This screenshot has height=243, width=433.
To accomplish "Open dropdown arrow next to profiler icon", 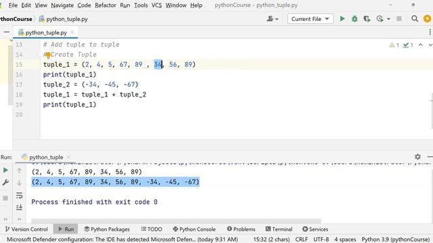I will 388,19.
